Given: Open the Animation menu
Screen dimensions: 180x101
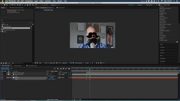Looking at the screenshot, I should click(48, 1).
